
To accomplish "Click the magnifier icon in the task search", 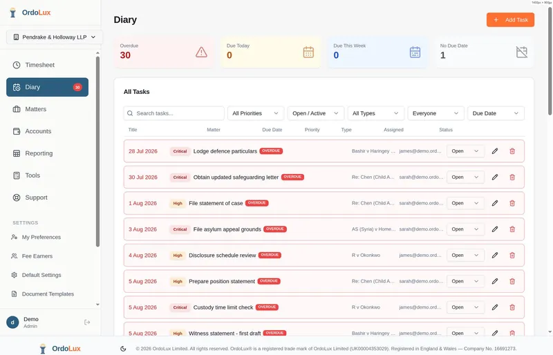I will point(130,113).
